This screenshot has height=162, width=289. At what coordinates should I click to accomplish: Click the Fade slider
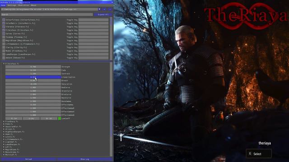(33, 70)
